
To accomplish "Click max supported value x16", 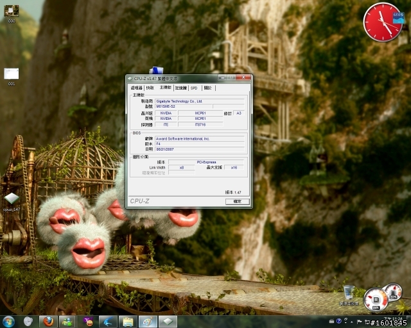I will coord(234,167).
